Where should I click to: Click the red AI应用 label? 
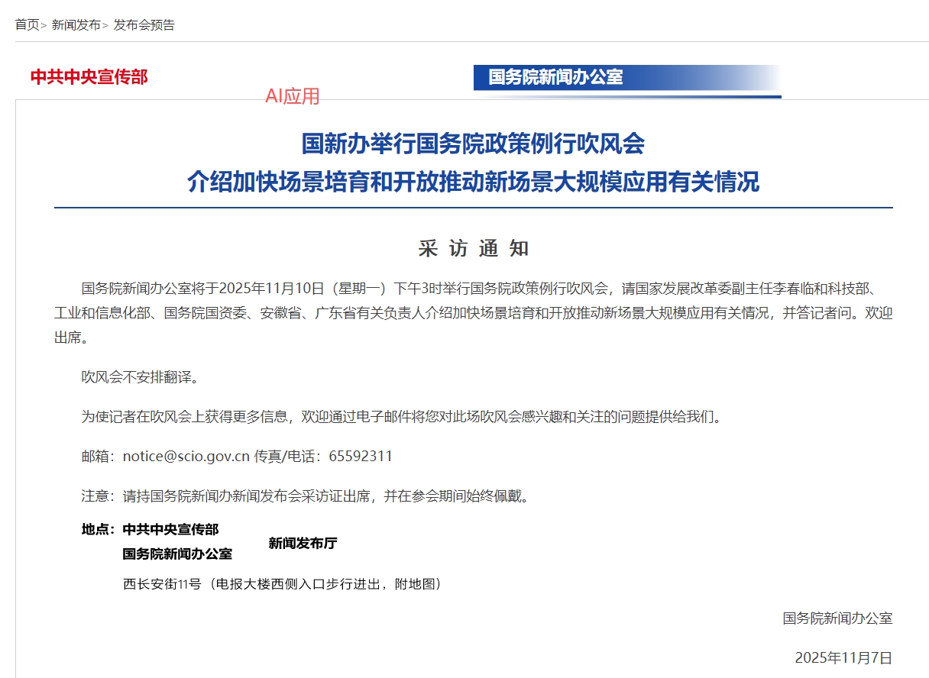pyautogui.click(x=292, y=96)
